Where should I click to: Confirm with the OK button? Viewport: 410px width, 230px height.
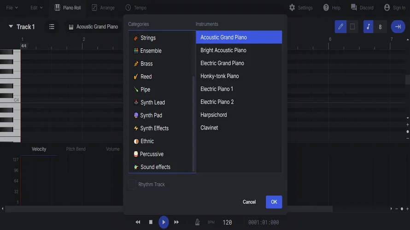(x=274, y=202)
